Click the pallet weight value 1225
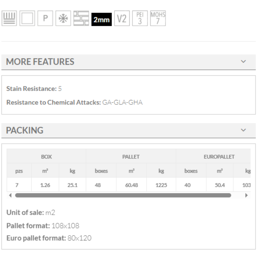261x261 pixels. (161, 185)
